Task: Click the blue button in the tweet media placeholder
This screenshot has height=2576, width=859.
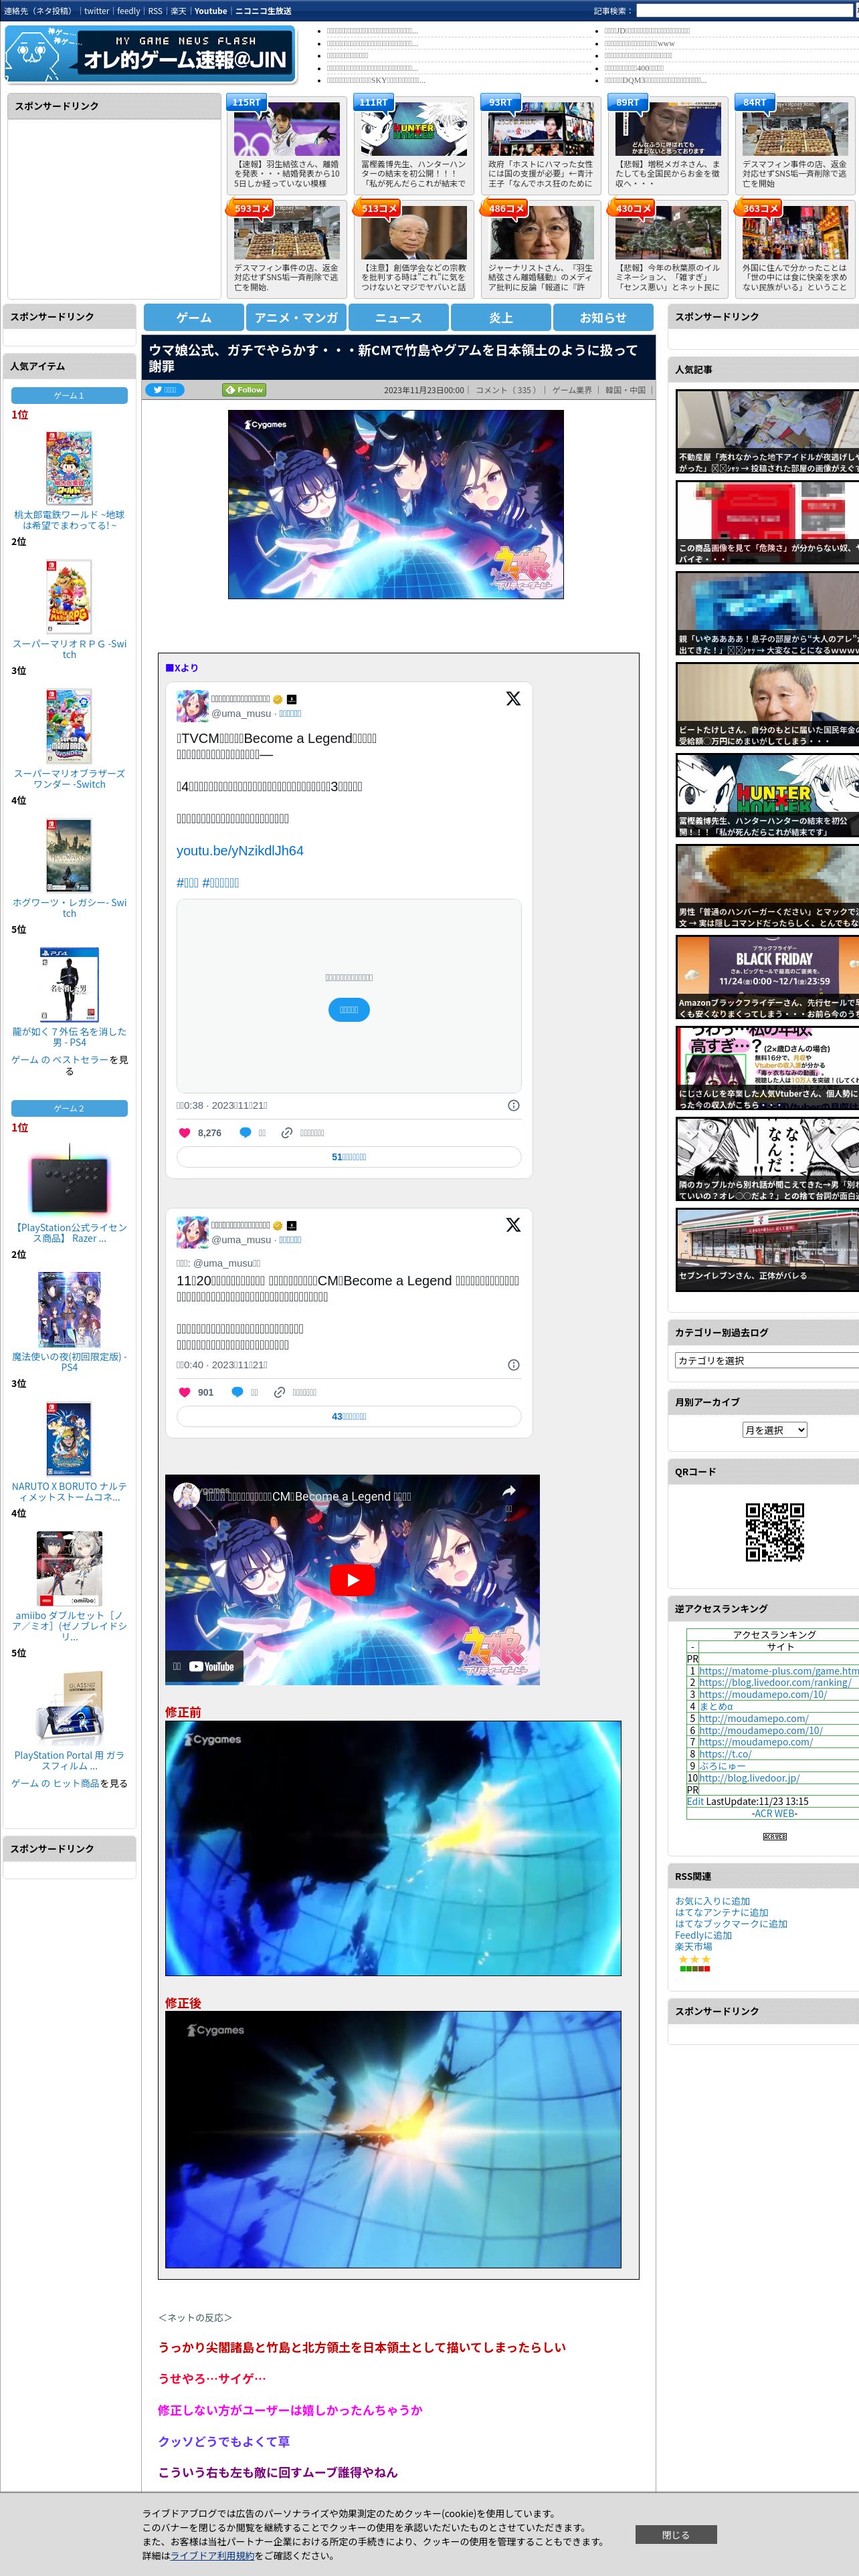Action: coord(349,1010)
